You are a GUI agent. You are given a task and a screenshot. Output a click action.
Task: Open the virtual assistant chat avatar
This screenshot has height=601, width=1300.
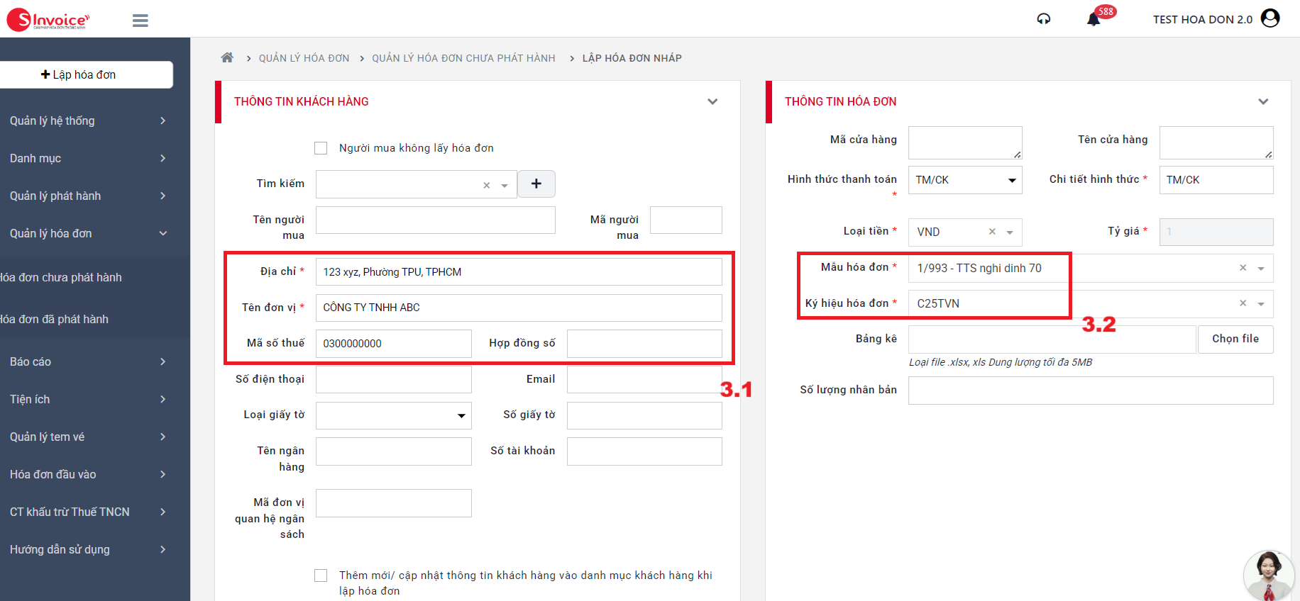(1268, 575)
